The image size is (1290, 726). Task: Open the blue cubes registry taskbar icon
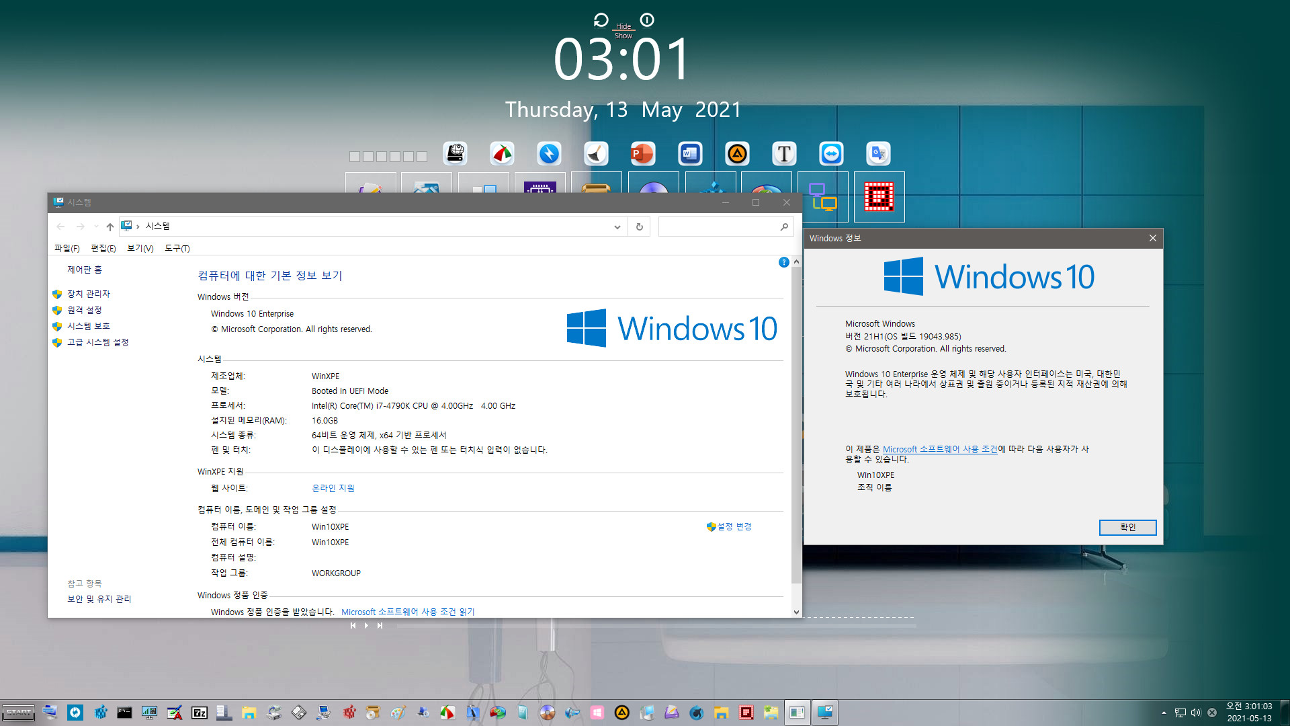coord(100,713)
